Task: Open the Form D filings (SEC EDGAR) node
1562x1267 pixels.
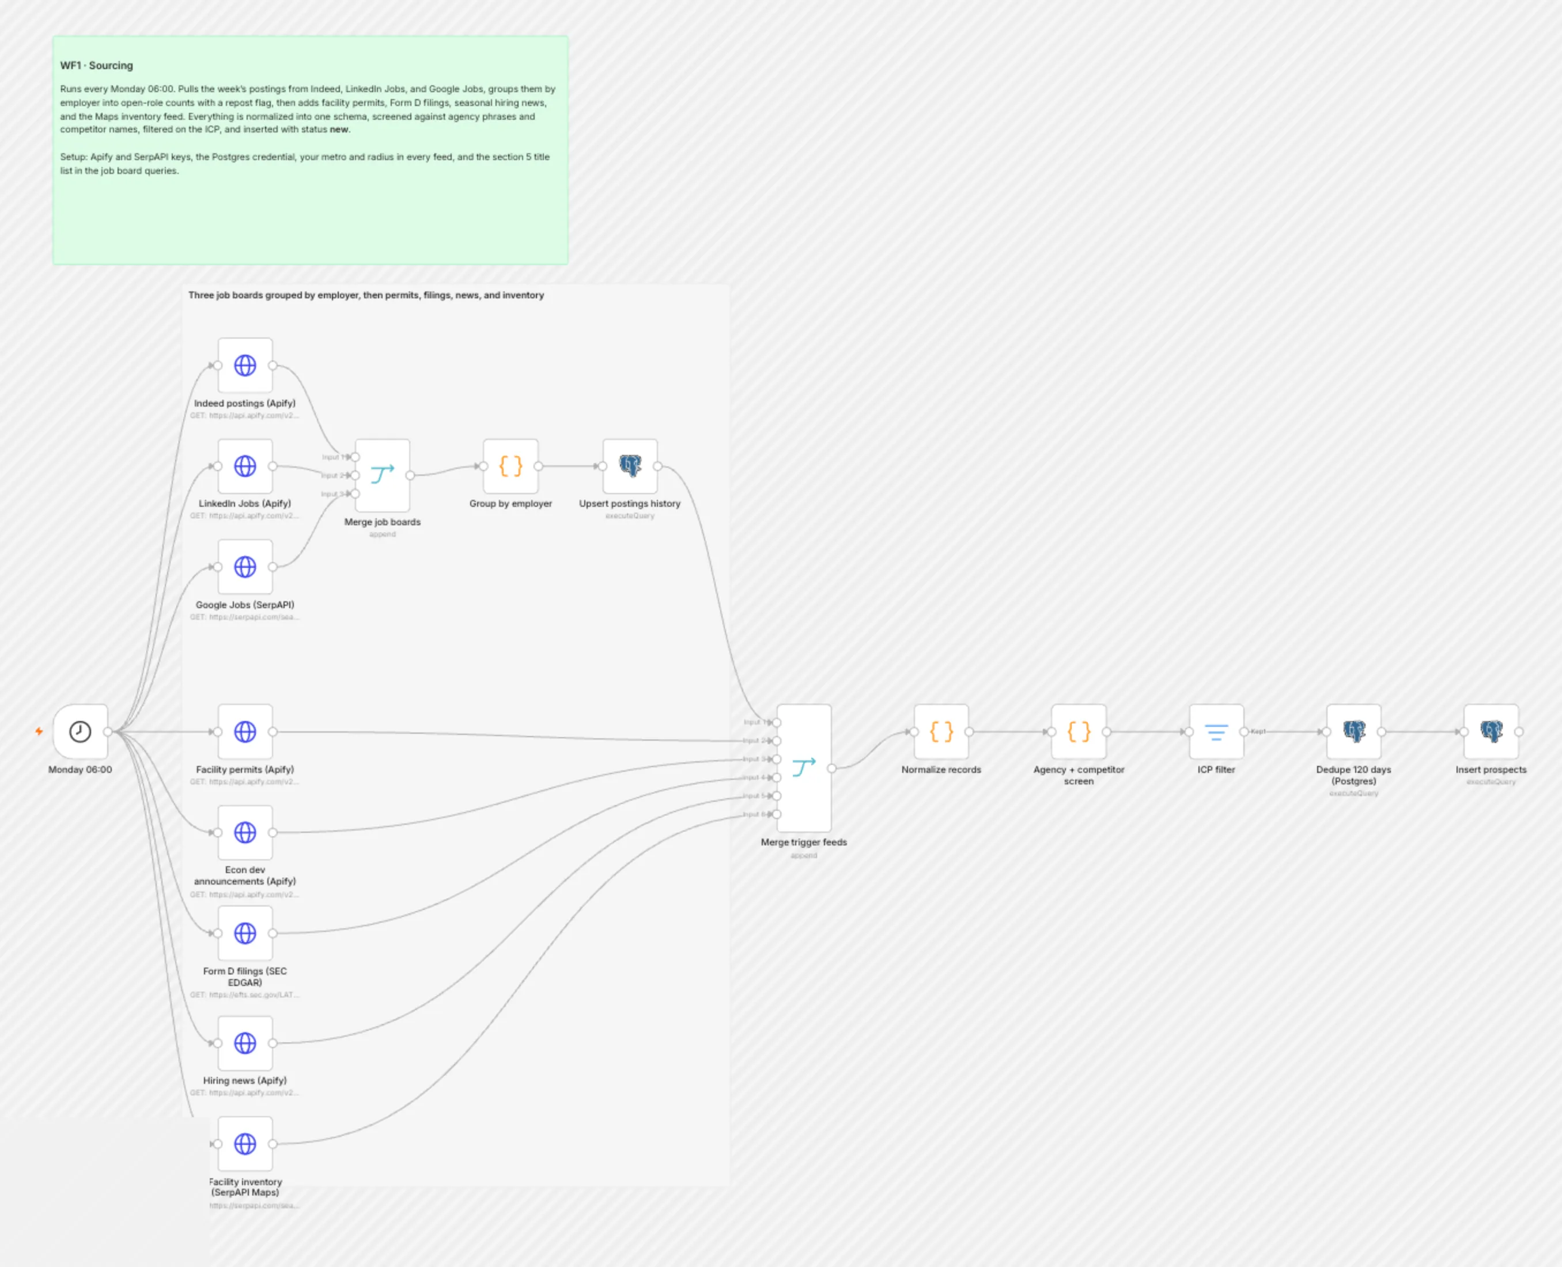Action: click(245, 933)
